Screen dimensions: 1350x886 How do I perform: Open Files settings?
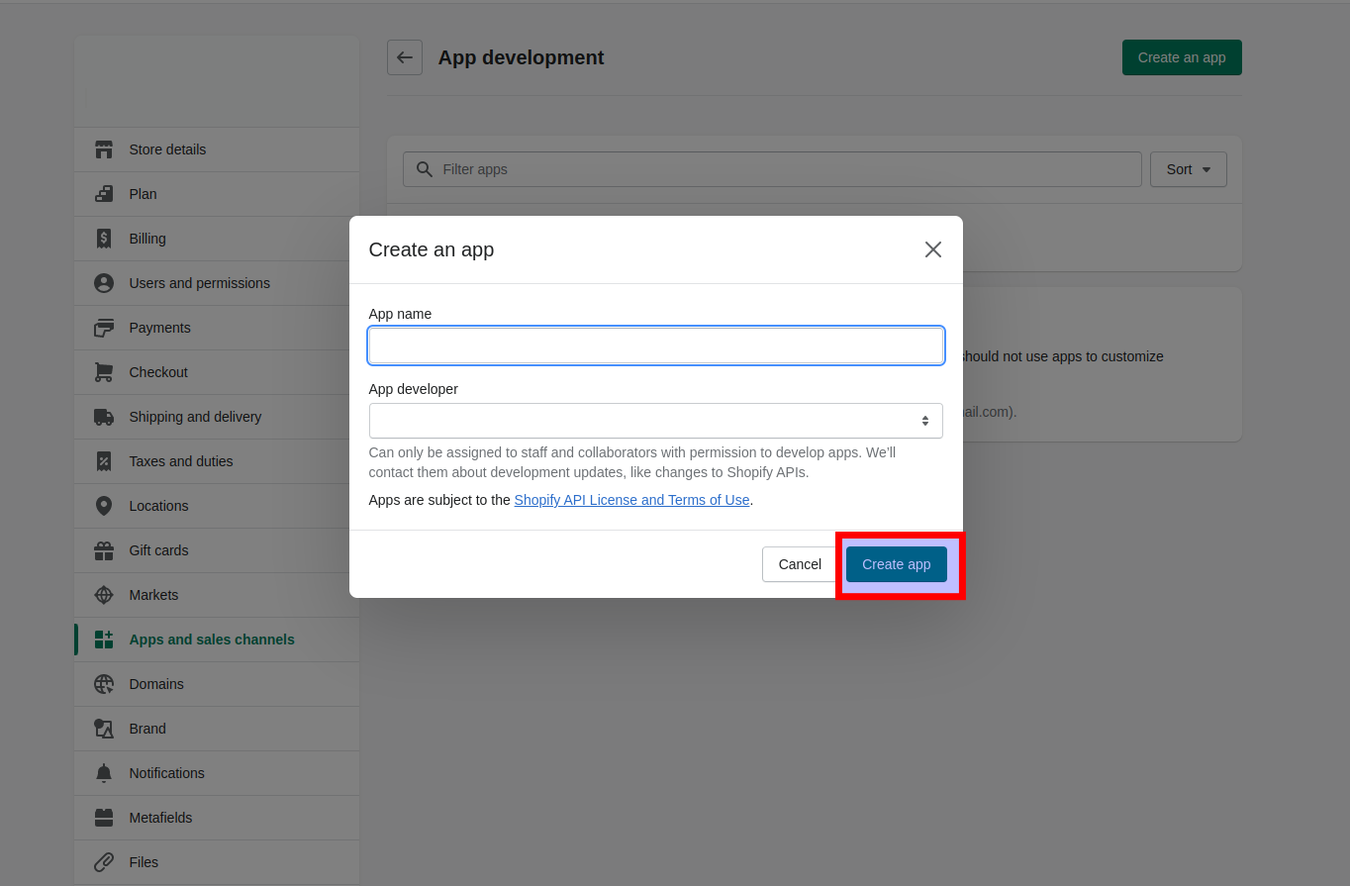coord(217,862)
